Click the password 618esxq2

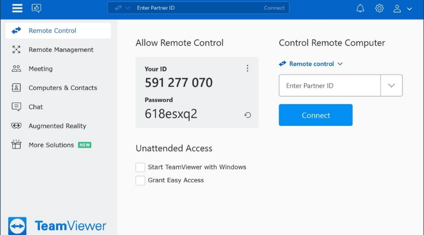coord(171,114)
